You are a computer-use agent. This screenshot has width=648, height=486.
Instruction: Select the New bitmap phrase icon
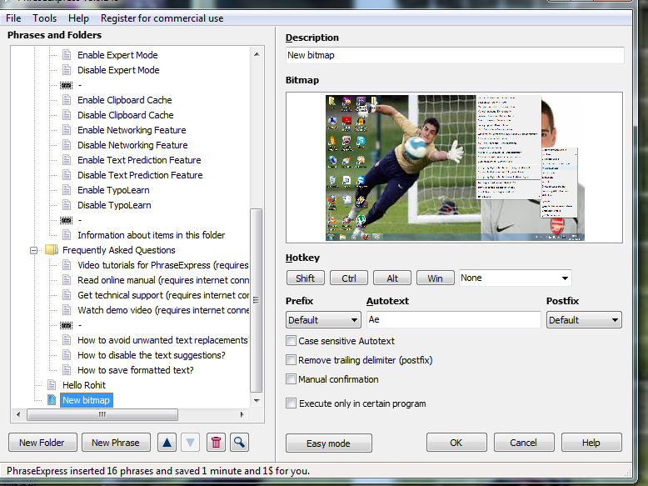coord(52,400)
